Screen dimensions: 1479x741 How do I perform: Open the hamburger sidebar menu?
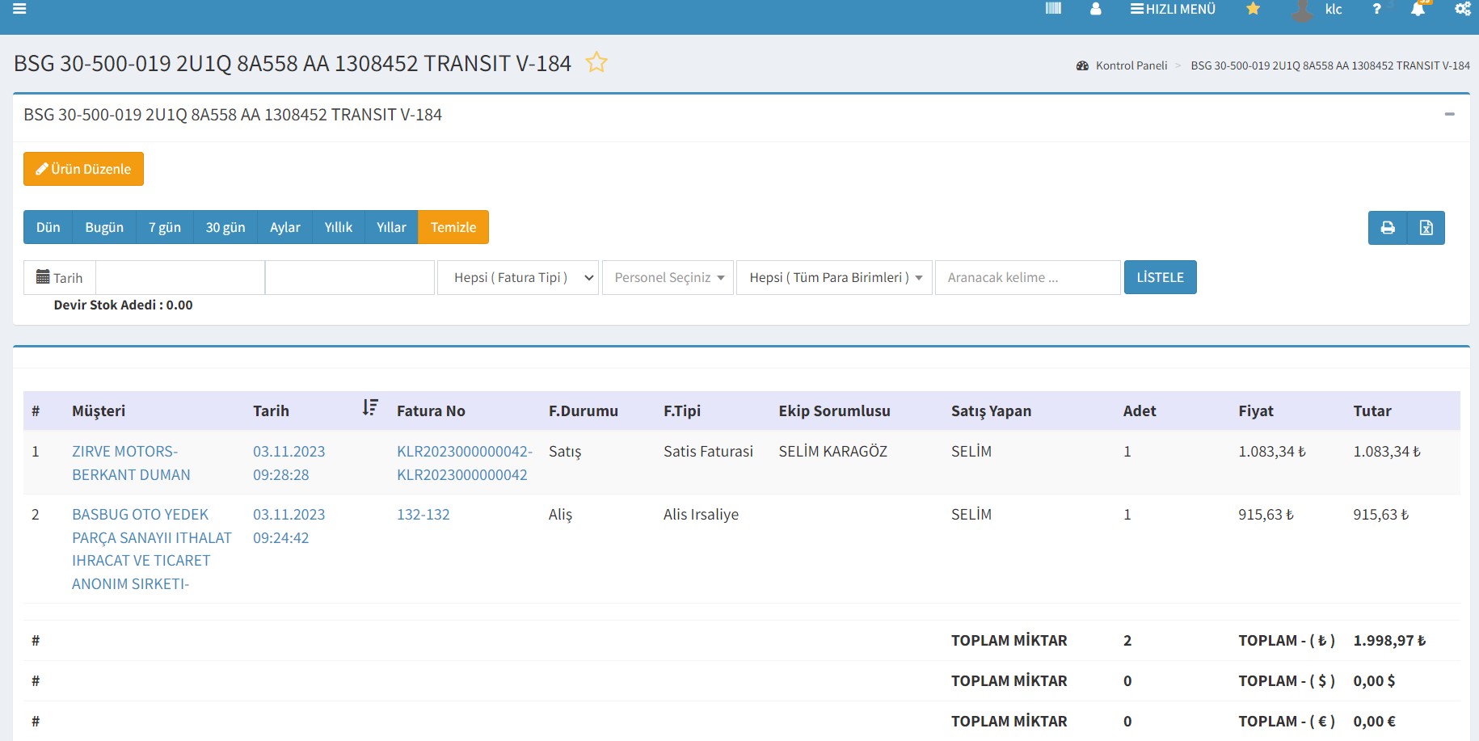pos(19,9)
